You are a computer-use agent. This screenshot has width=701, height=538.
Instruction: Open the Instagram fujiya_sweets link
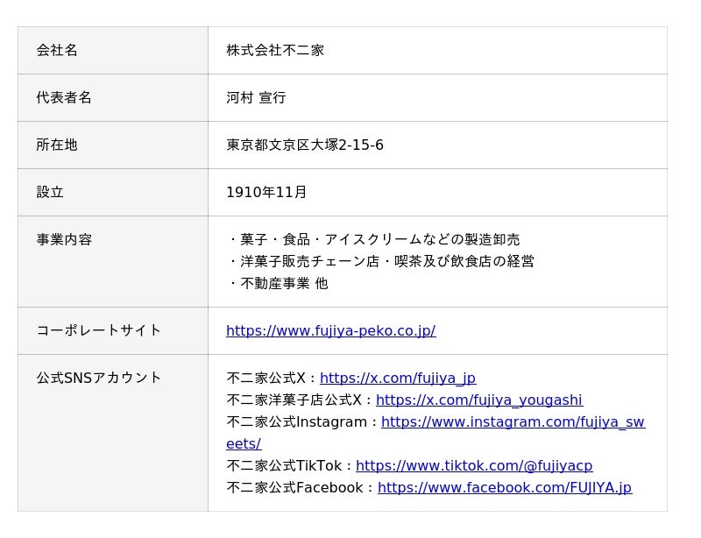coord(513,422)
